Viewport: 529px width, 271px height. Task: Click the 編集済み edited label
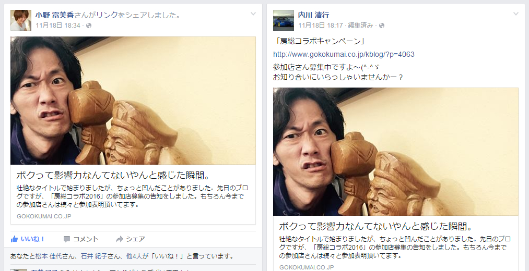pyautogui.click(x=360, y=26)
